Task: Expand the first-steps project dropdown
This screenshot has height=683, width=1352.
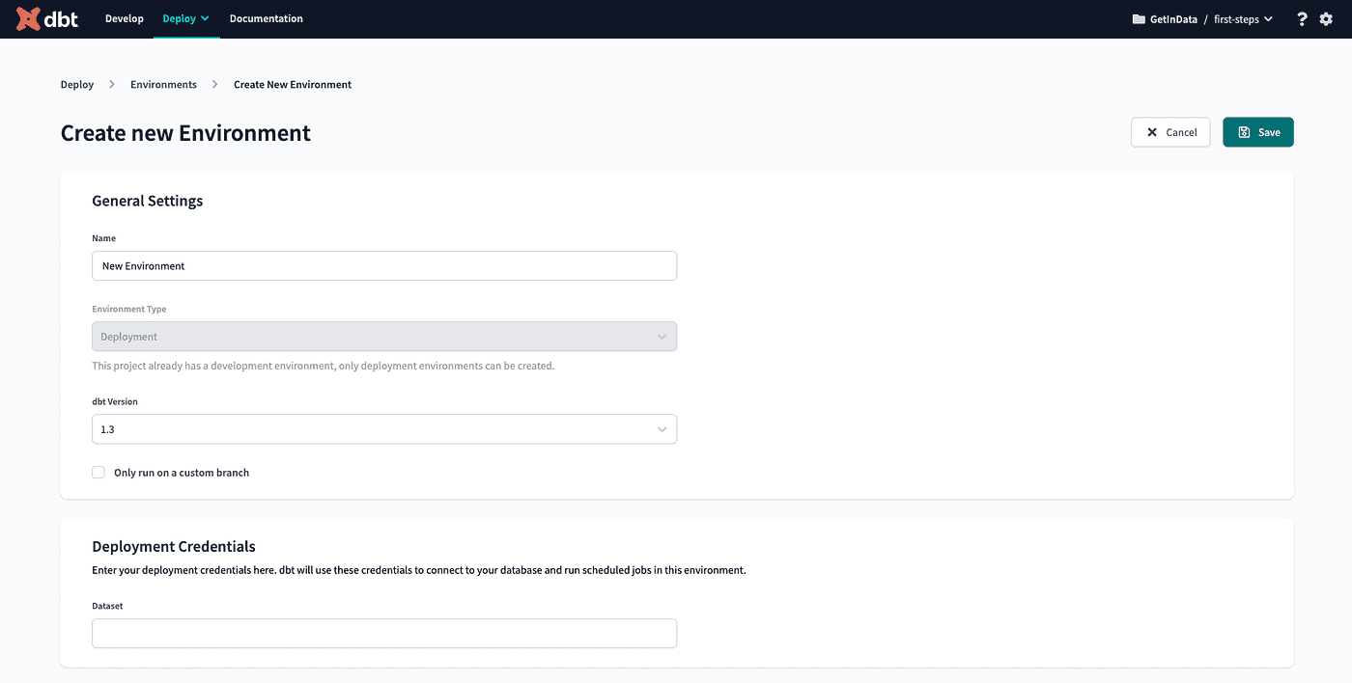Action: coord(1244,19)
